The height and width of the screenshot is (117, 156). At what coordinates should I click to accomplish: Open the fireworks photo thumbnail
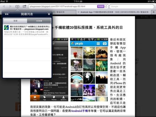click(x=89, y=65)
